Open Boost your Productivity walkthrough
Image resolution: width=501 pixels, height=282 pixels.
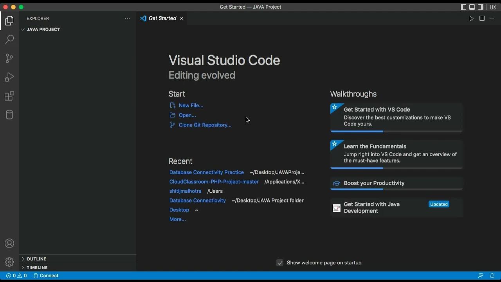click(x=396, y=183)
